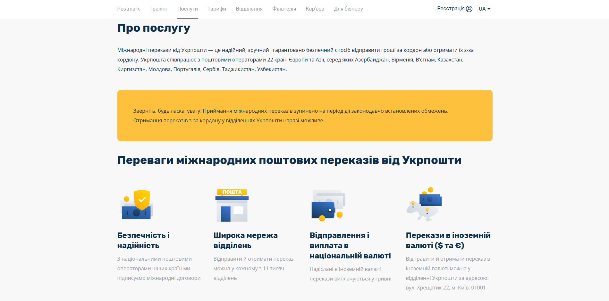Click the Реєстрація user profile icon
The width and height of the screenshot is (609, 301).
click(469, 9)
